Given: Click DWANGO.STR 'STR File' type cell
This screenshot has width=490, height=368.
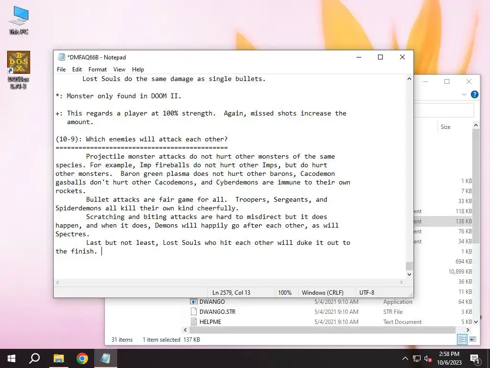Looking at the screenshot, I should coord(393,311).
